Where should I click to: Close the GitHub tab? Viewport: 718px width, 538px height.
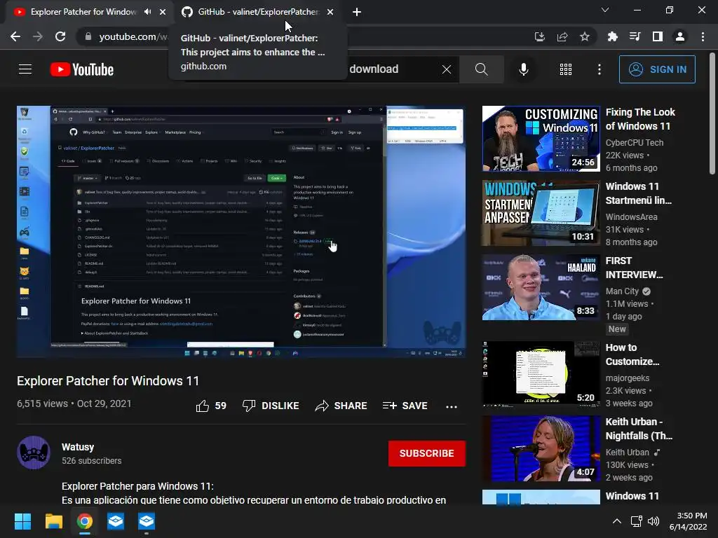330,12
